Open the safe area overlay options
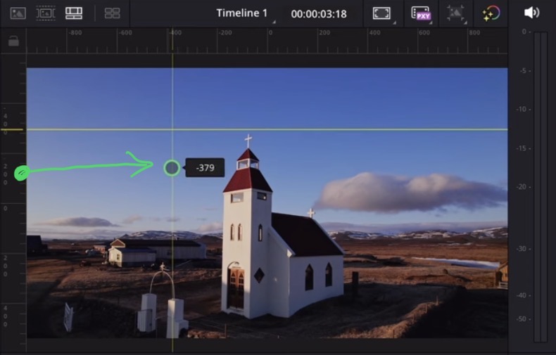This screenshot has width=556, height=355. coord(381,13)
